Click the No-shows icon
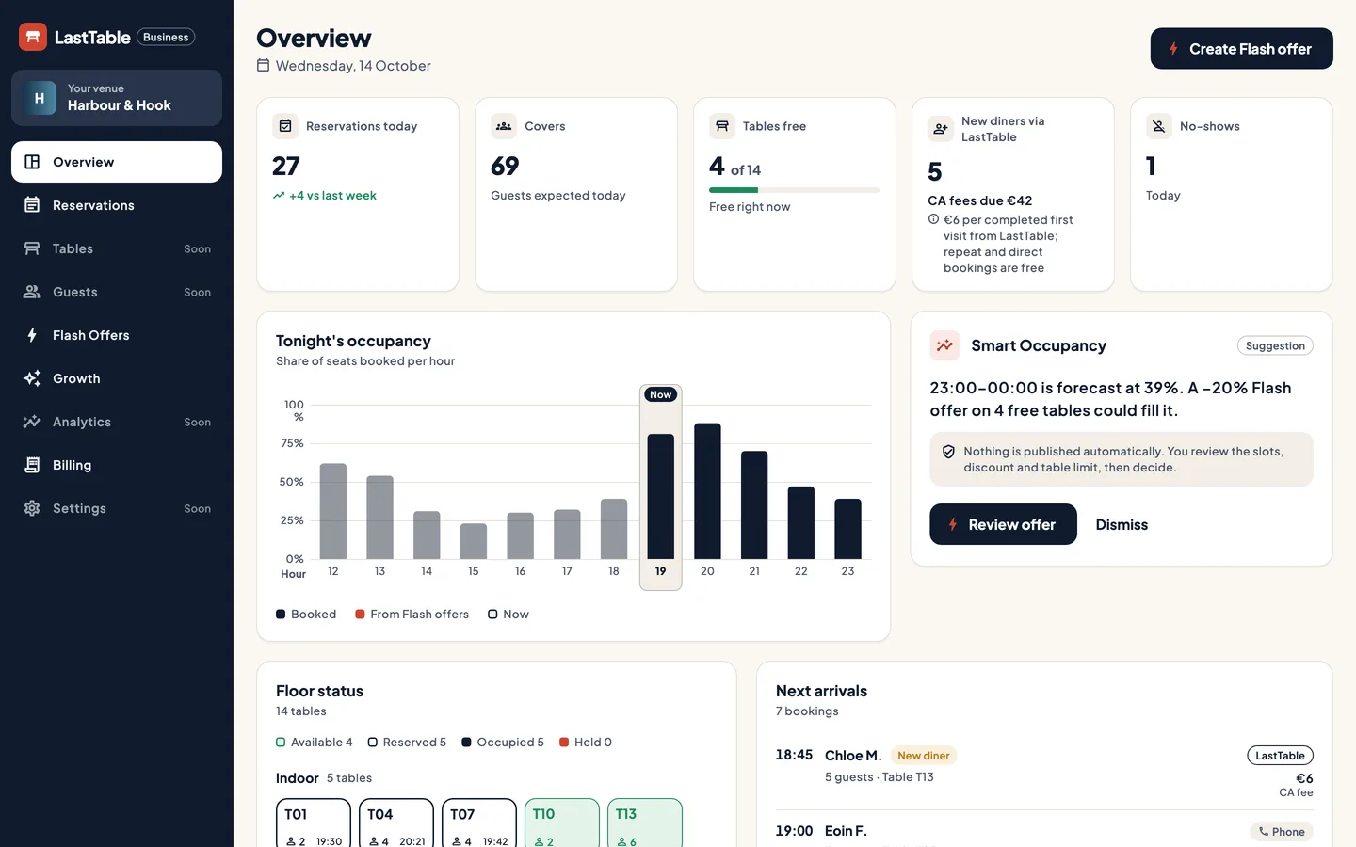 click(x=1159, y=126)
